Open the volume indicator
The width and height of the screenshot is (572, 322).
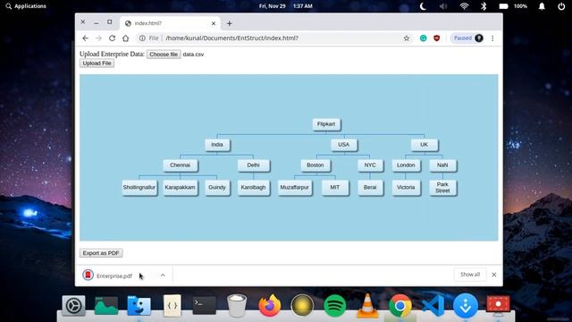click(443, 6)
